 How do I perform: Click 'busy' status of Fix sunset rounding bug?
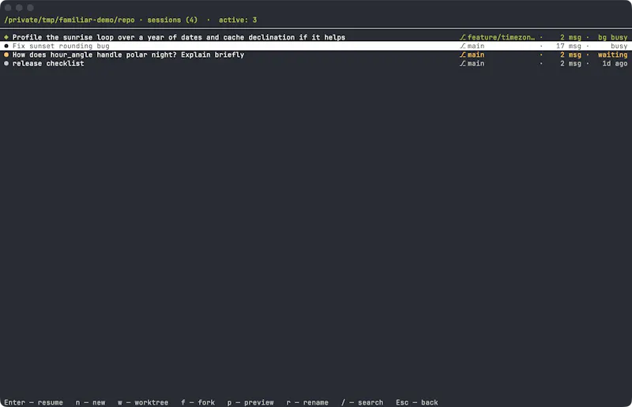tap(619, 46)
